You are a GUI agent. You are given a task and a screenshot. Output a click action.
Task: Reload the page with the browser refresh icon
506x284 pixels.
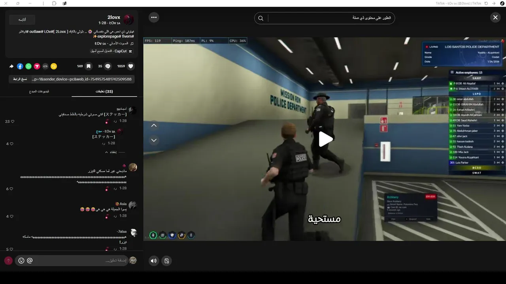pyautogui.click(x=486, y=3)
